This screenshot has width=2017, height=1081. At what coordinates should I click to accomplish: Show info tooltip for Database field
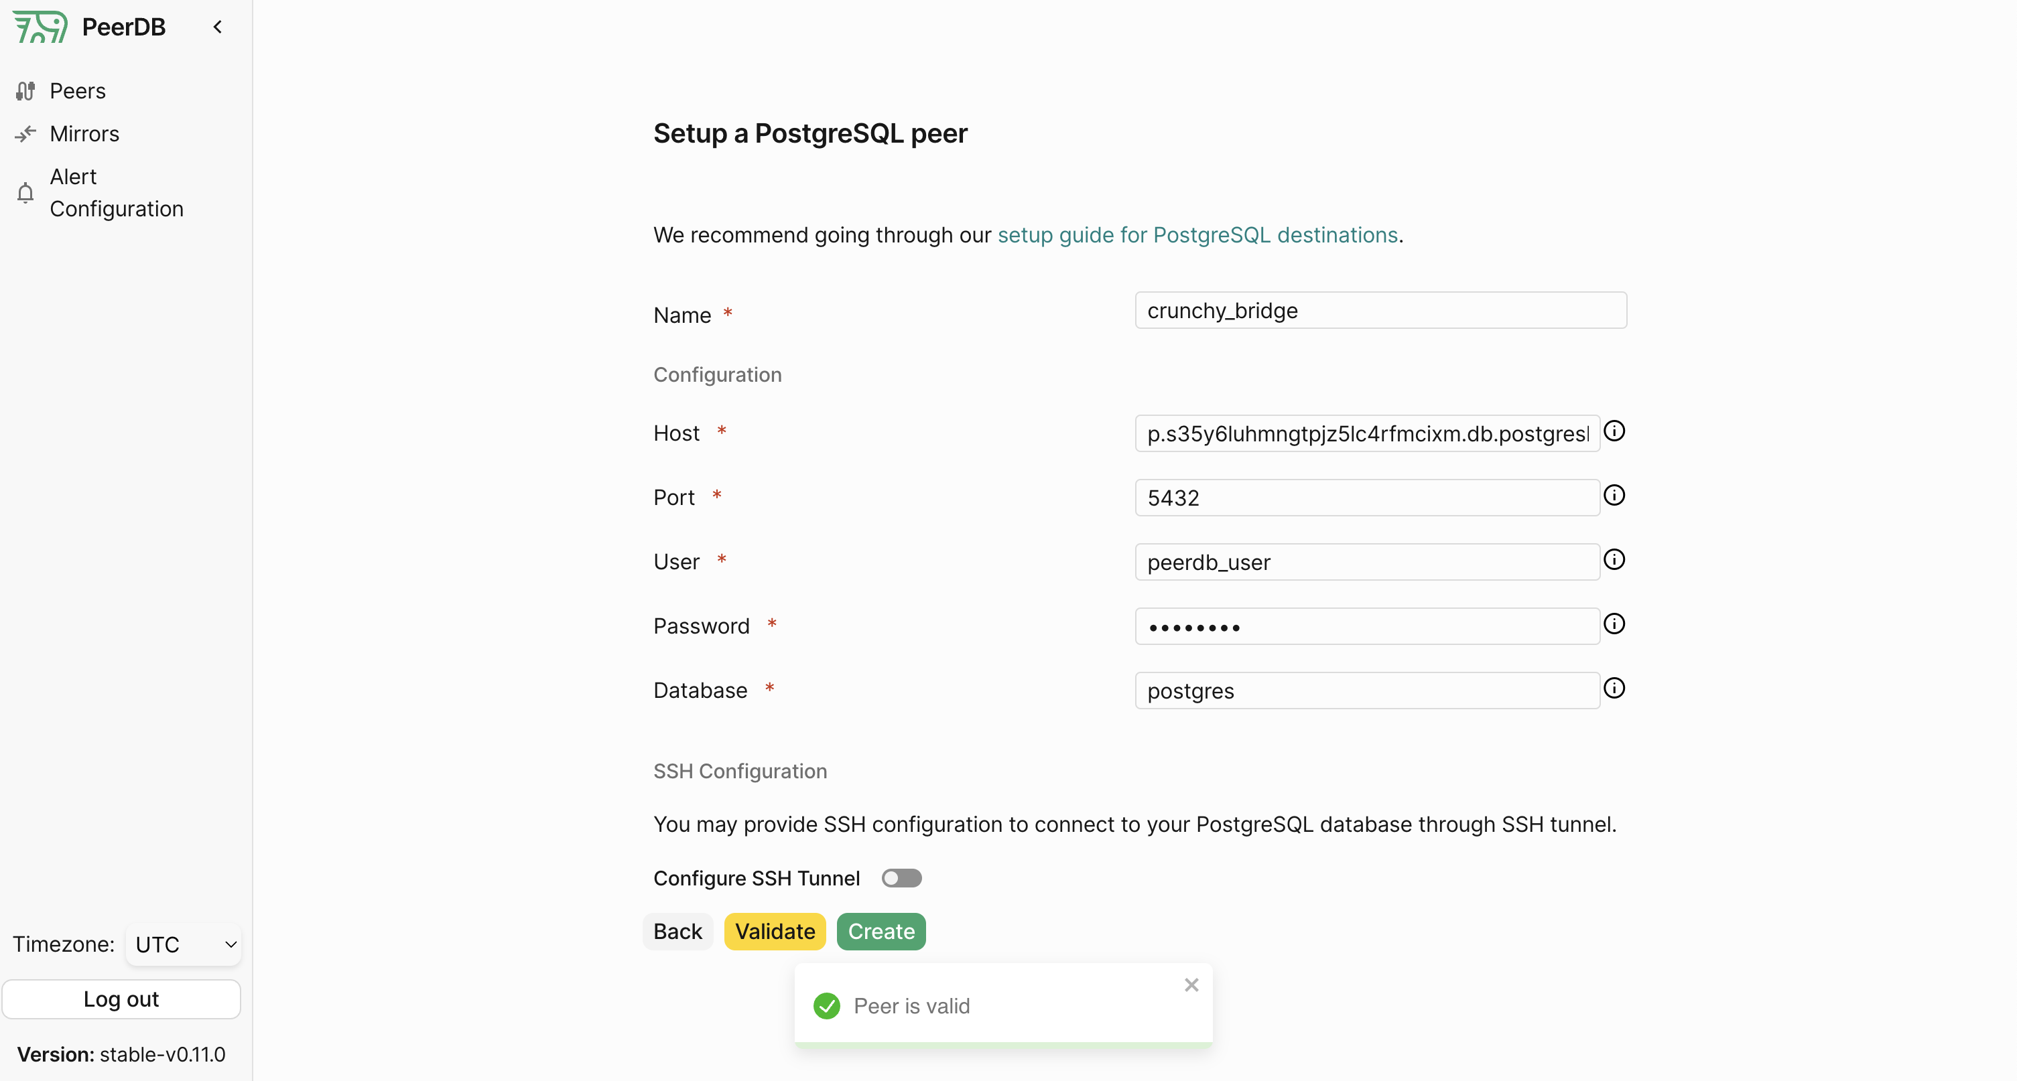tap(1614, 688)
